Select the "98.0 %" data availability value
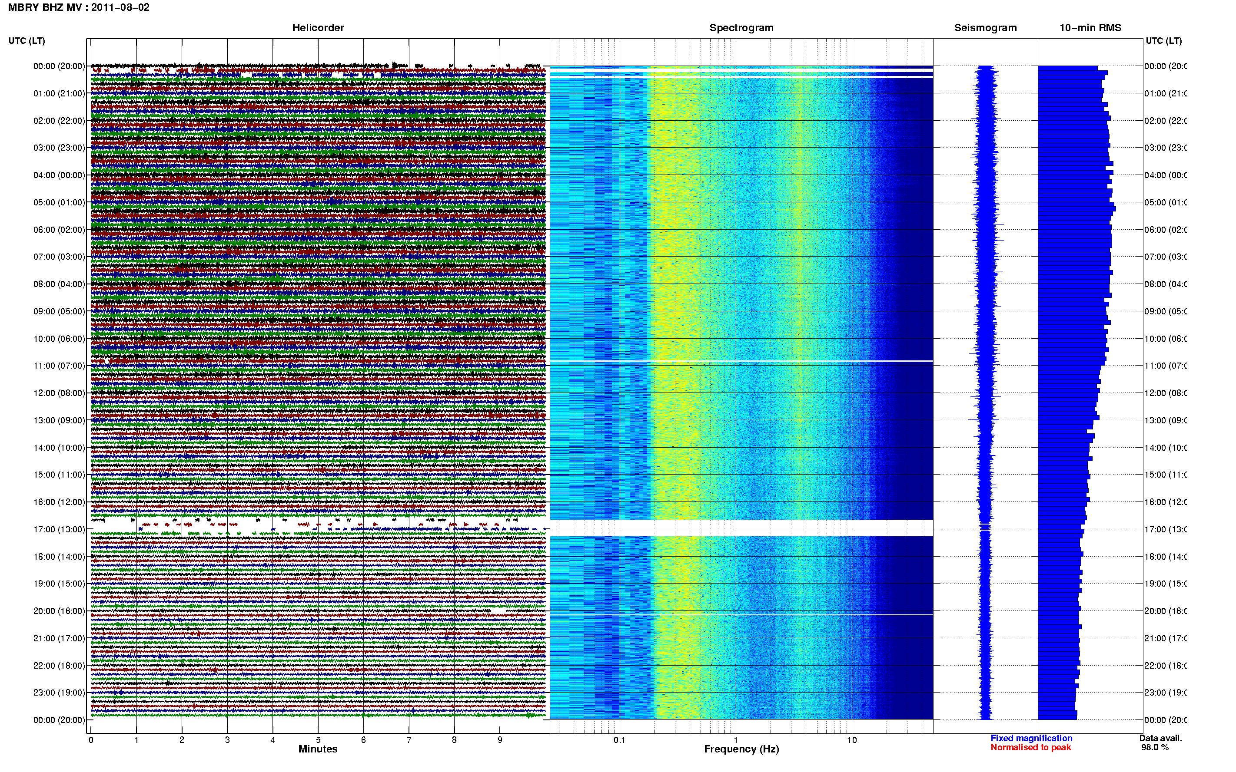The height and width of the screenshot is (772, 1236). click(1155, 748)
